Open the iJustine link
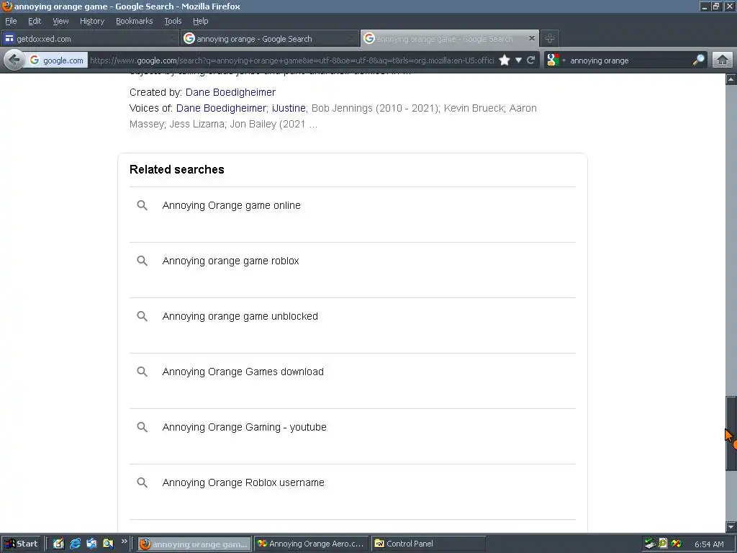The image size is (737, 553). click(x=289, y=108)
